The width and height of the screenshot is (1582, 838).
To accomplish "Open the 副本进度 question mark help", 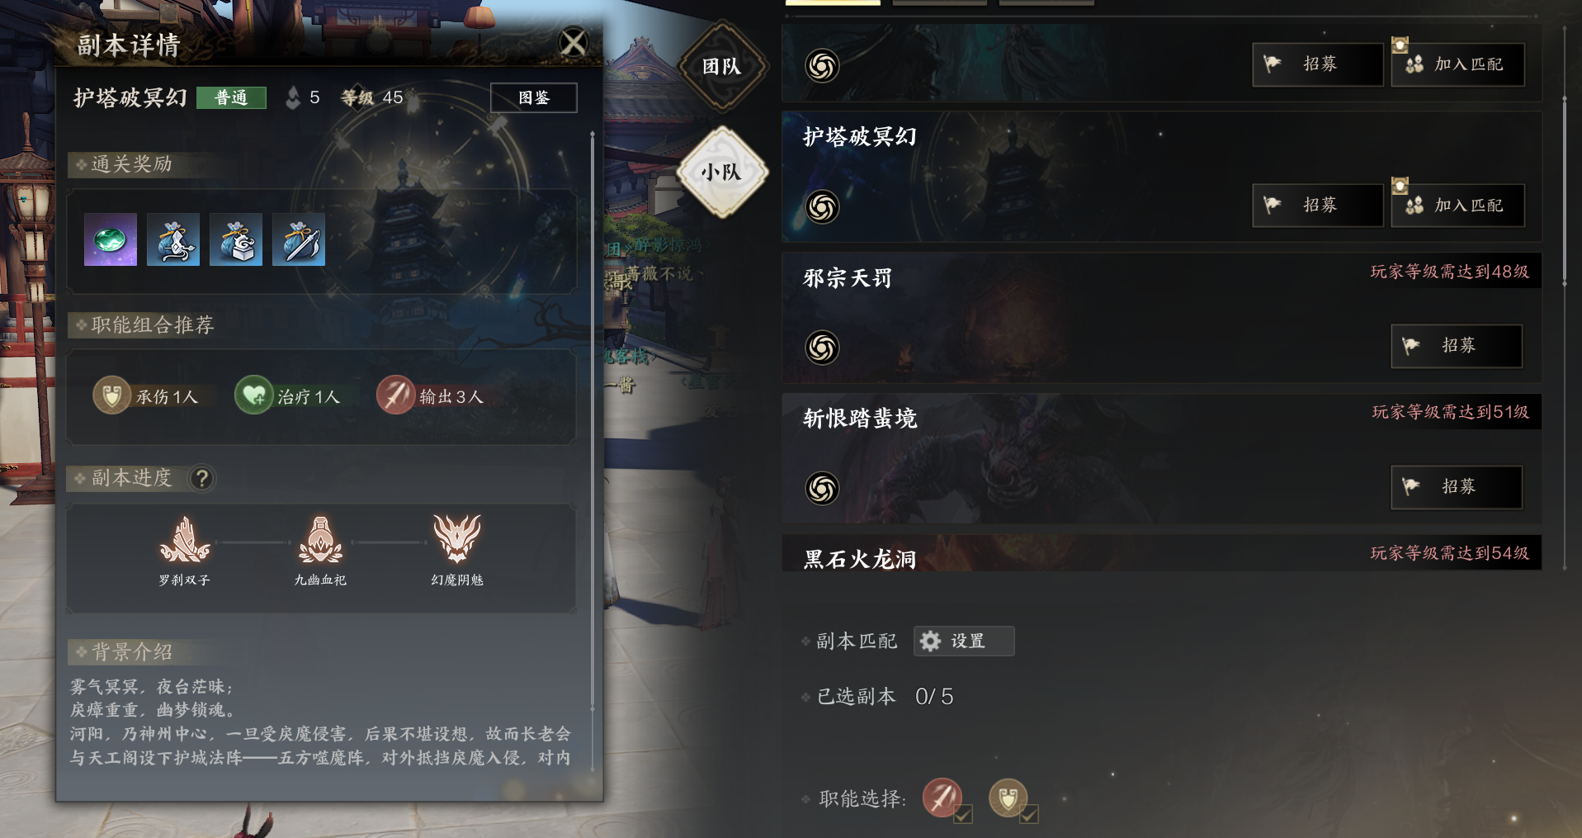I will tap(201, 478).
